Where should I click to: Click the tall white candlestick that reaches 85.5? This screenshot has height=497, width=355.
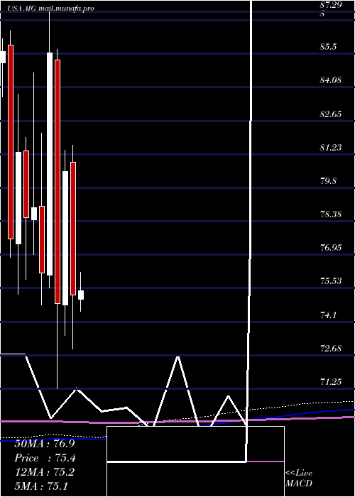click(x=50, y=164)
